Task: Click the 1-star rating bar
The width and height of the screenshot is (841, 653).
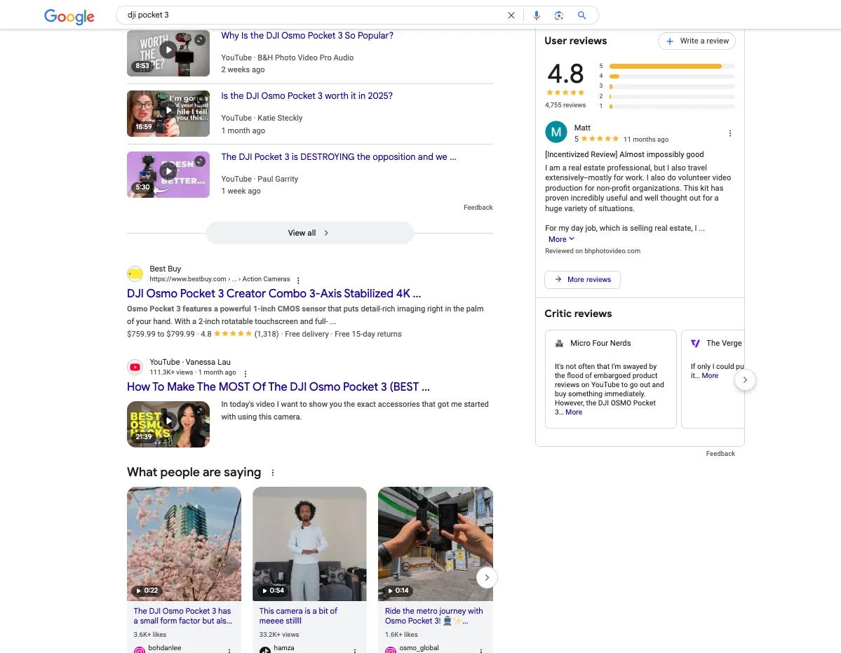Action: coord(672,106)
